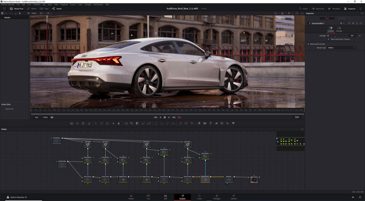The height and width of the screenshot is (201, 365).
Task: Toggle the Inspector panel button
Action: click(x=350, y=9)
